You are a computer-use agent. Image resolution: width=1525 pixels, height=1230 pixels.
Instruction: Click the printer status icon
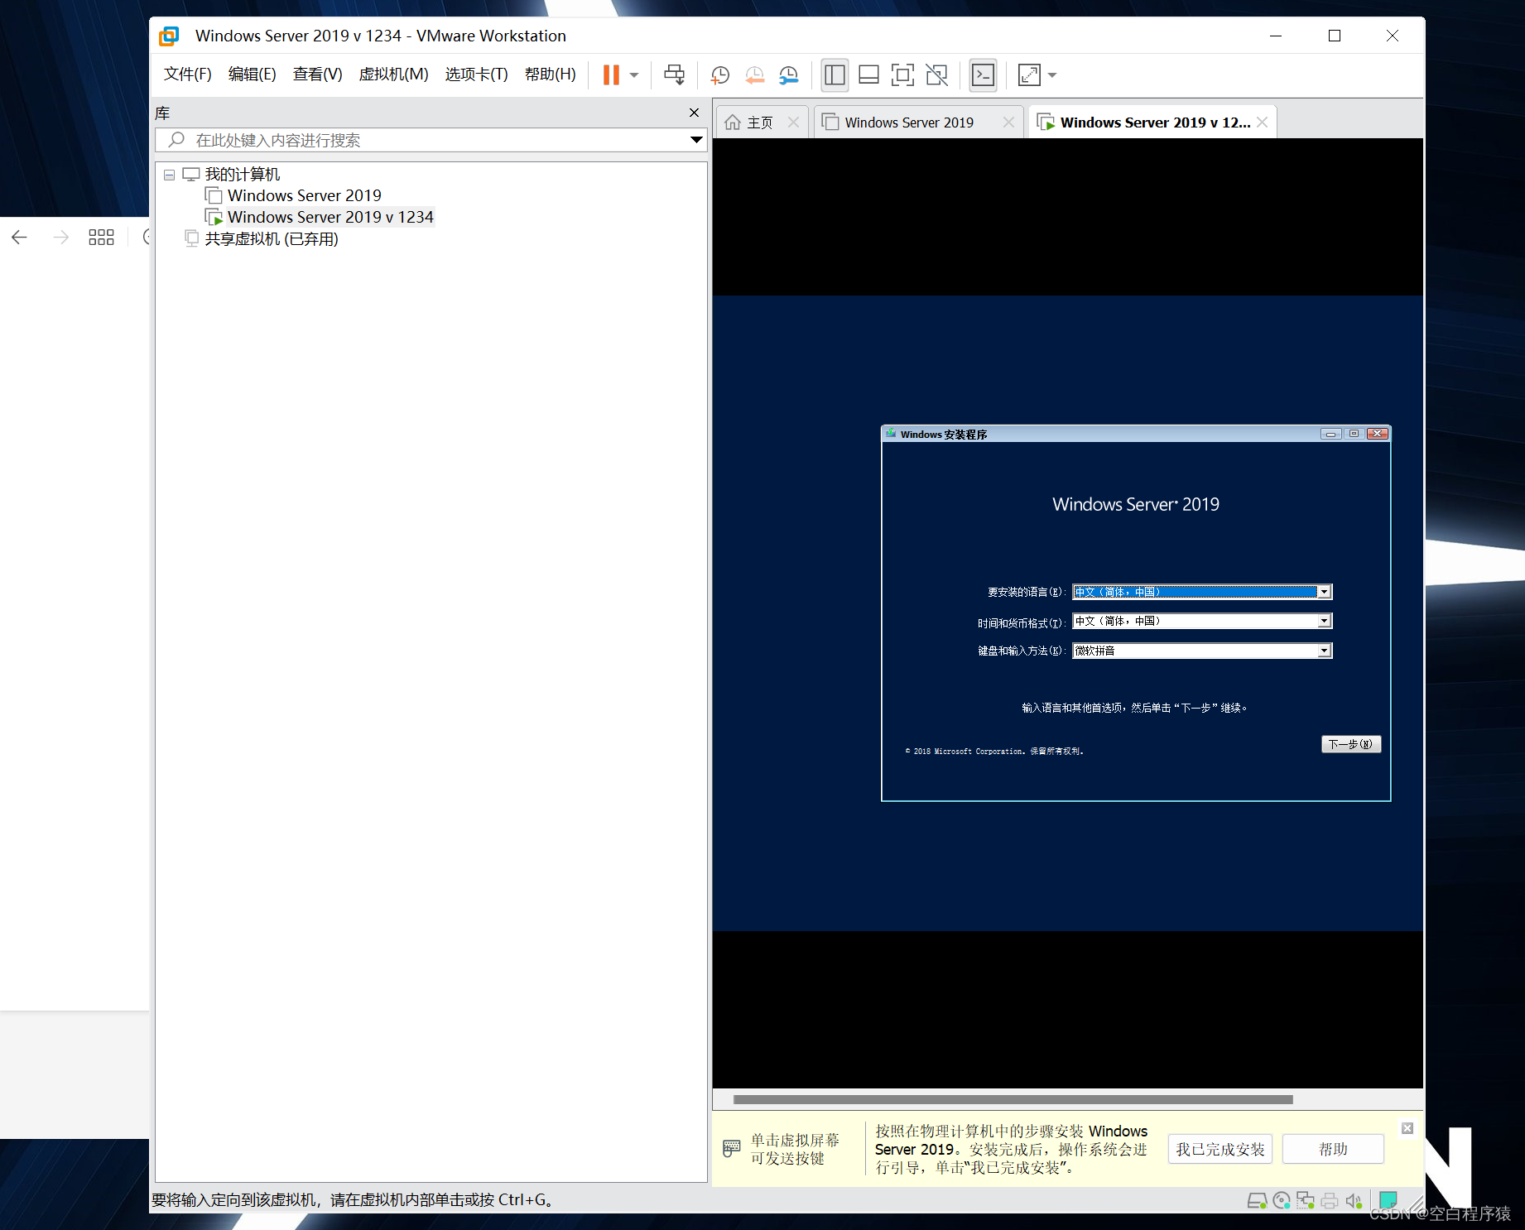pyautogui.click(x=1330, y=1200)
